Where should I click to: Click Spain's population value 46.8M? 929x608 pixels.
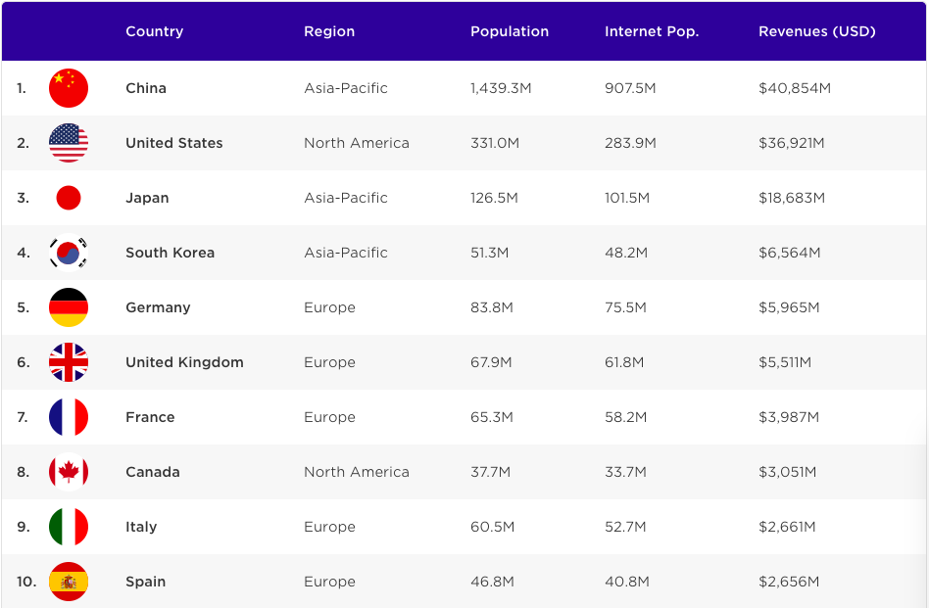[491, 582]
